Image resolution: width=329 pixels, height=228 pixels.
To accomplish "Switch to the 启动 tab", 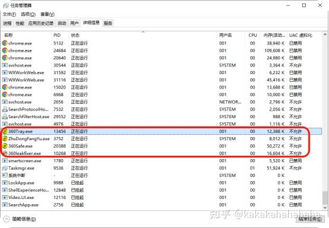I will [x=62, y=23].
